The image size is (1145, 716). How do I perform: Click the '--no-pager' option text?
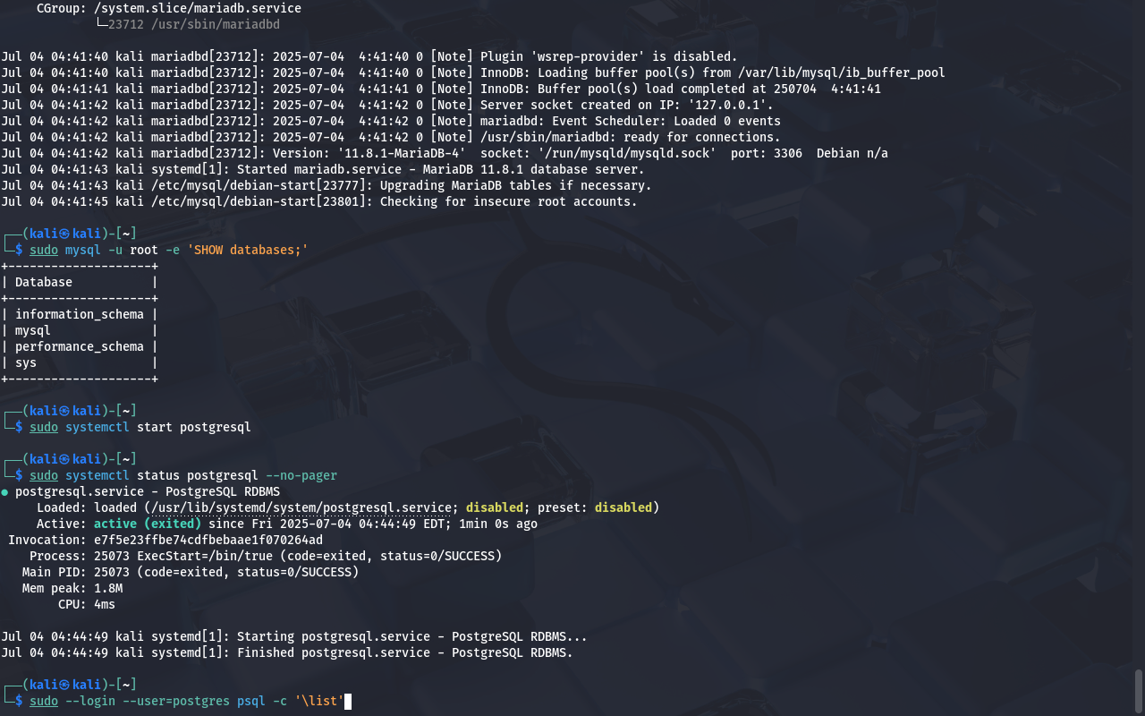coord(301,475)
